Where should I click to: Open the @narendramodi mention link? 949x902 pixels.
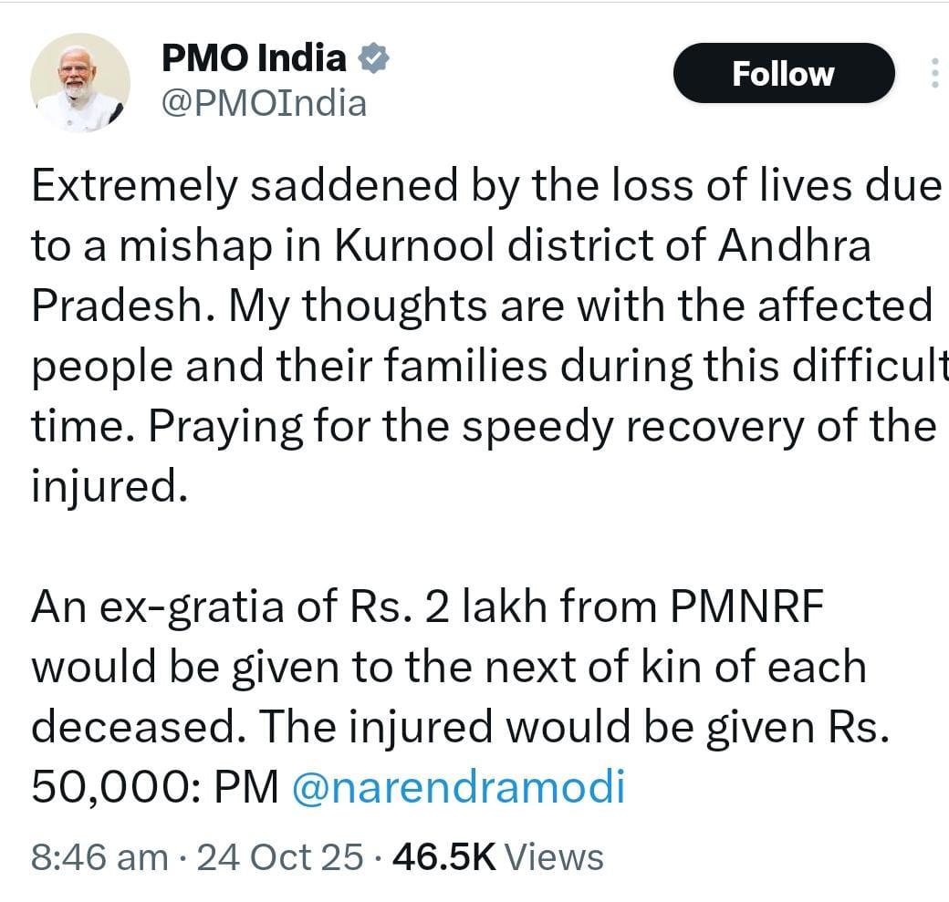pos(458,787)
